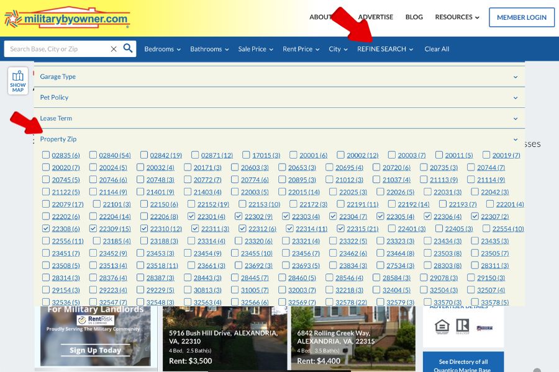
Task: Click the search magnifying glass icon
Action: (128, 48)
